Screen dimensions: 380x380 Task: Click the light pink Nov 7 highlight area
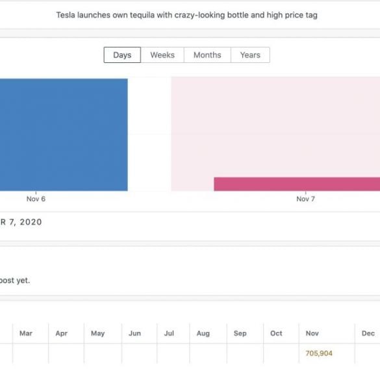click(x=275, y=126)
